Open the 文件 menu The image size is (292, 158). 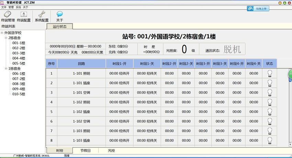tap(4, 7)
